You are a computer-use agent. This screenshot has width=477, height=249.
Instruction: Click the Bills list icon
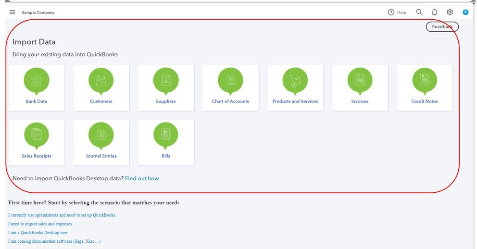click(x=166, y=135)
